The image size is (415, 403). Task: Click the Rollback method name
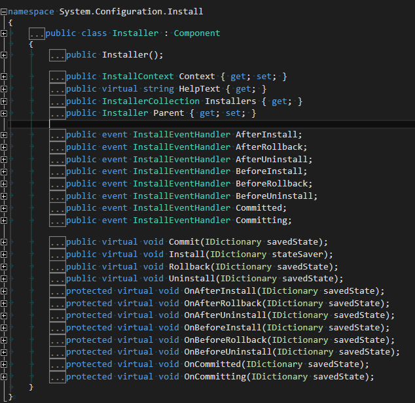[189, 266]
